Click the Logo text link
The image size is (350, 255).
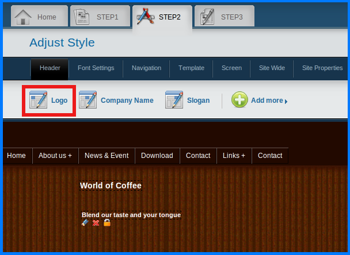point(59,101)
